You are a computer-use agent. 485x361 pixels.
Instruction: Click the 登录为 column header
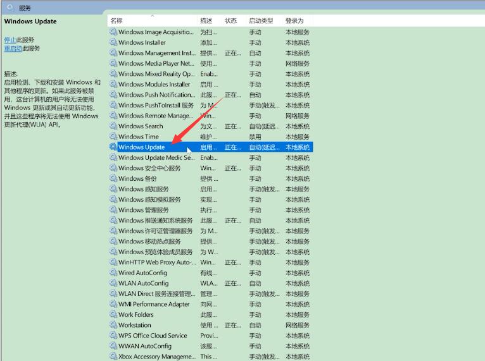[x=294, y=21]
